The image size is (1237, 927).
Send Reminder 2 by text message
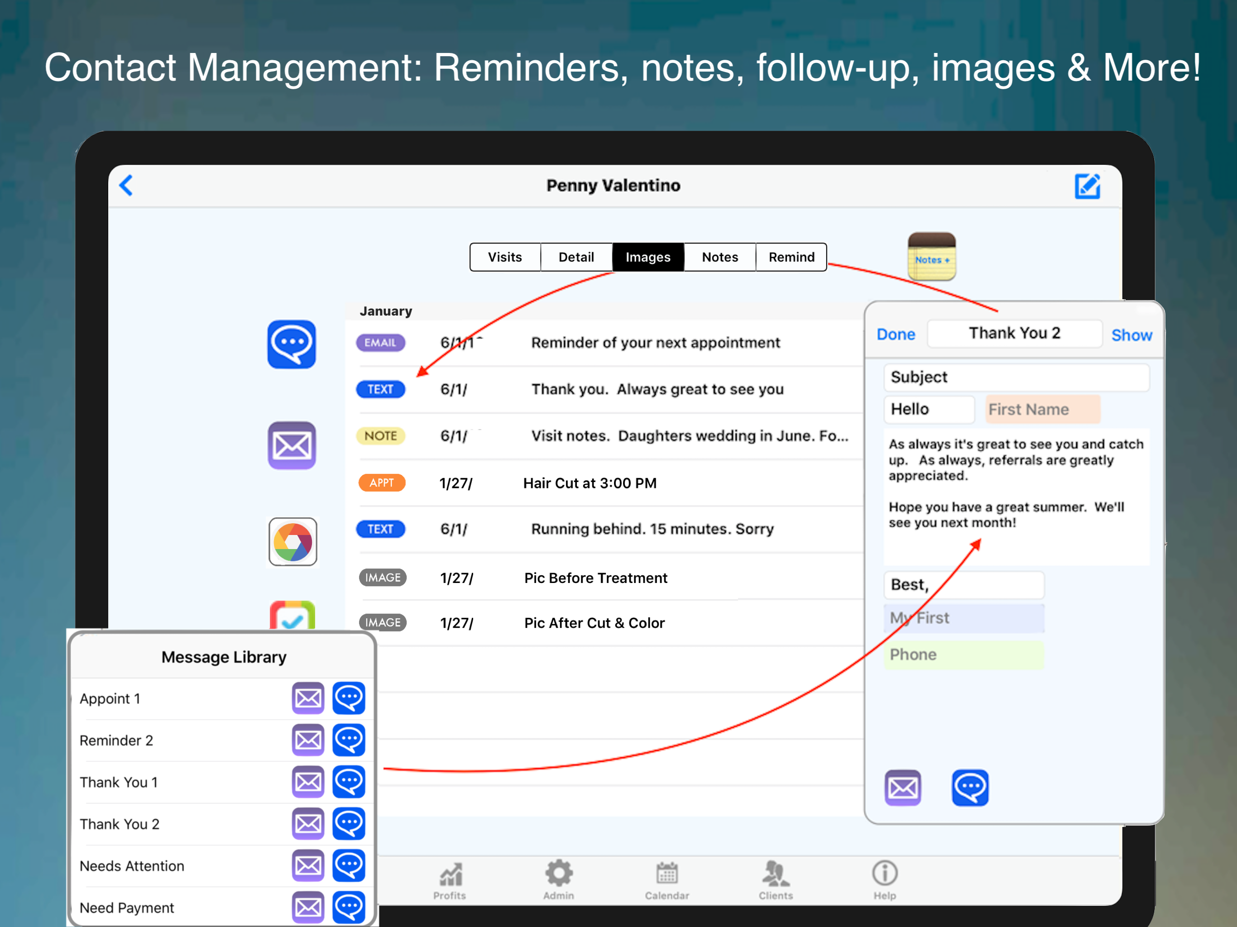tap(349, 740)
